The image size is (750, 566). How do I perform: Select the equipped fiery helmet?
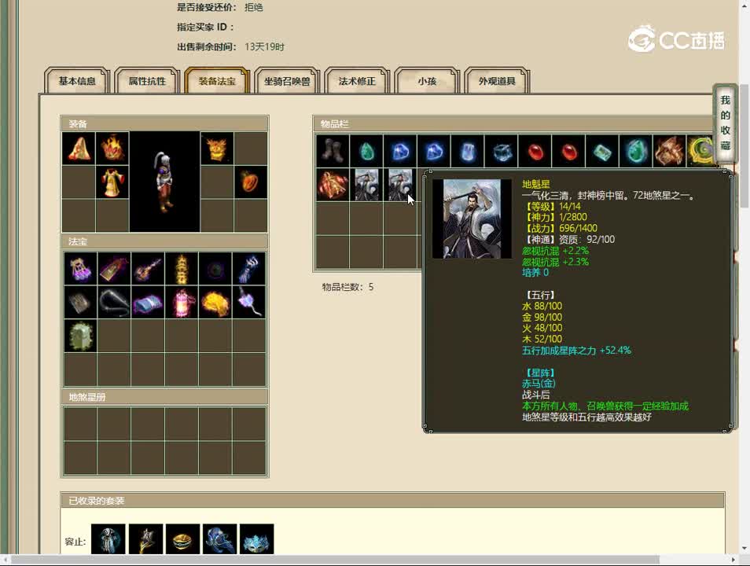(x=112, y=149)
